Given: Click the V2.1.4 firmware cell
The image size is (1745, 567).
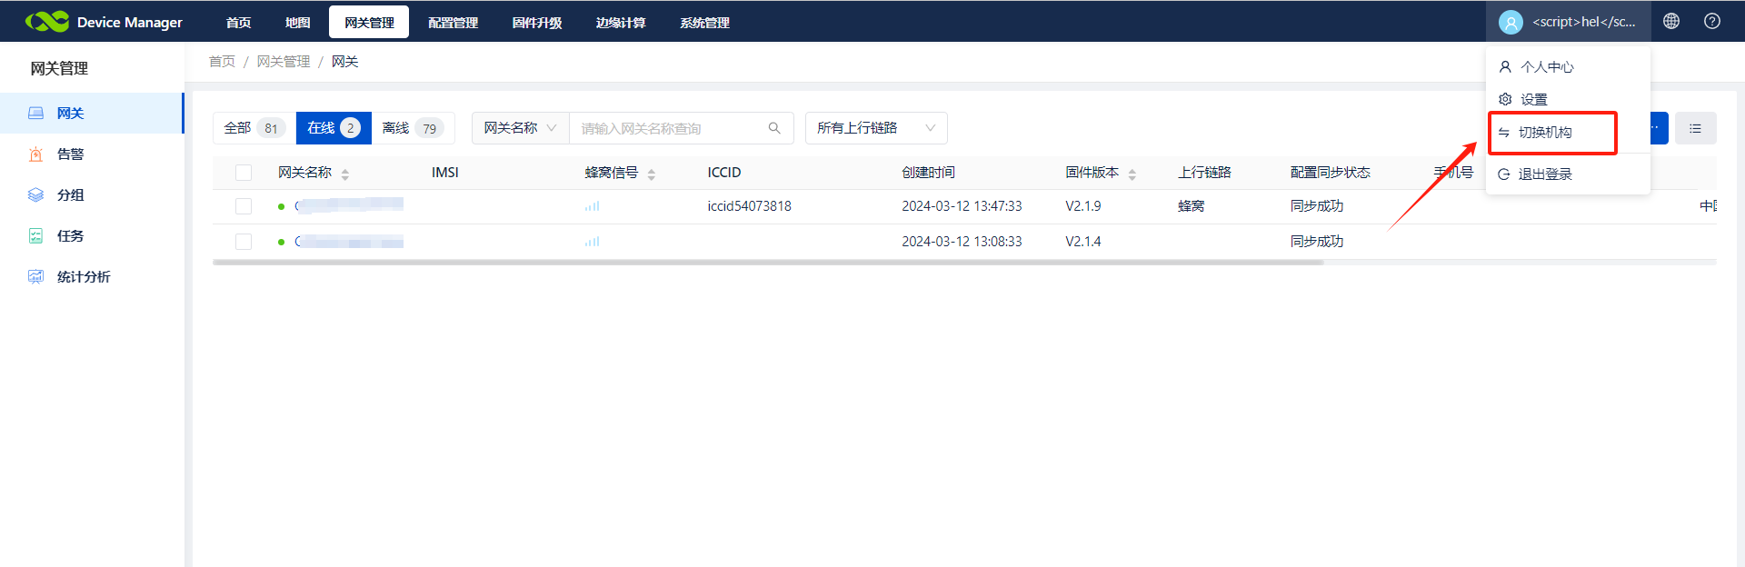Looking at the screenshot, I should click(x=1083, y=242).
